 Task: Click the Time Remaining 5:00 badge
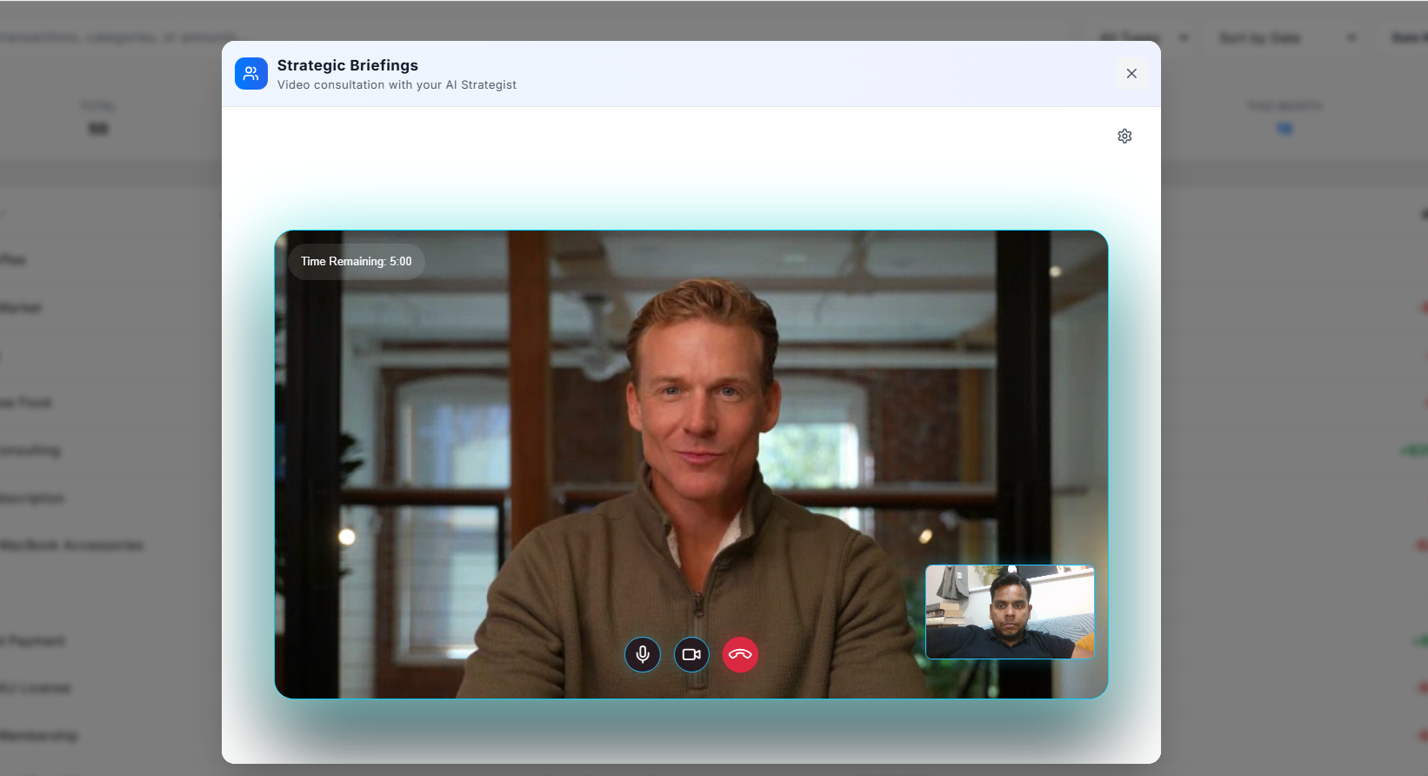pos(357,261)
